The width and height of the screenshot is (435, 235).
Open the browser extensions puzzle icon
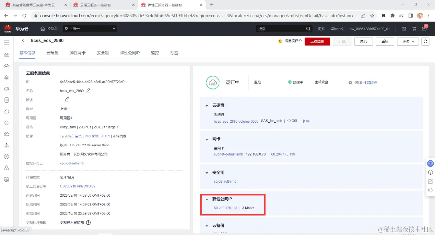(392, 16)
